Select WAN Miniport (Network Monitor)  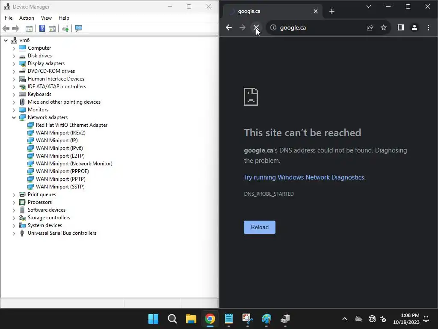(74, 163)
